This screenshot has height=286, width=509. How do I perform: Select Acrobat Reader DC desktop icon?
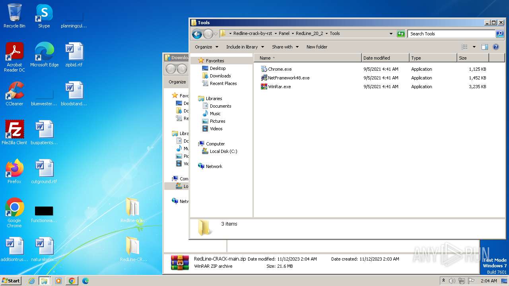[x=14, y=57]
